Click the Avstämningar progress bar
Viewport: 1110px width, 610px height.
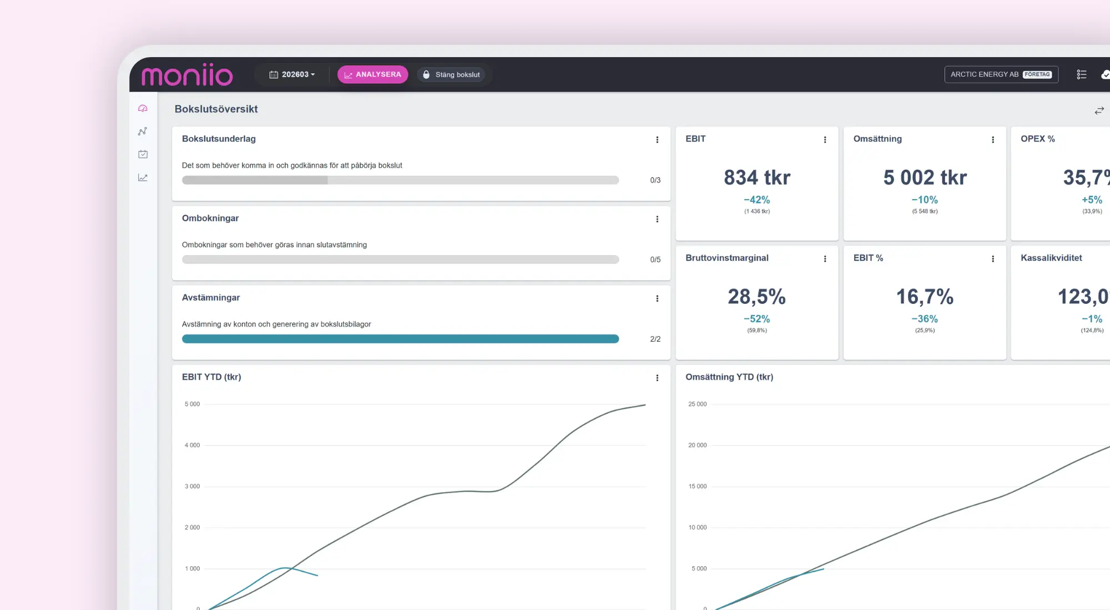point(400,339)
